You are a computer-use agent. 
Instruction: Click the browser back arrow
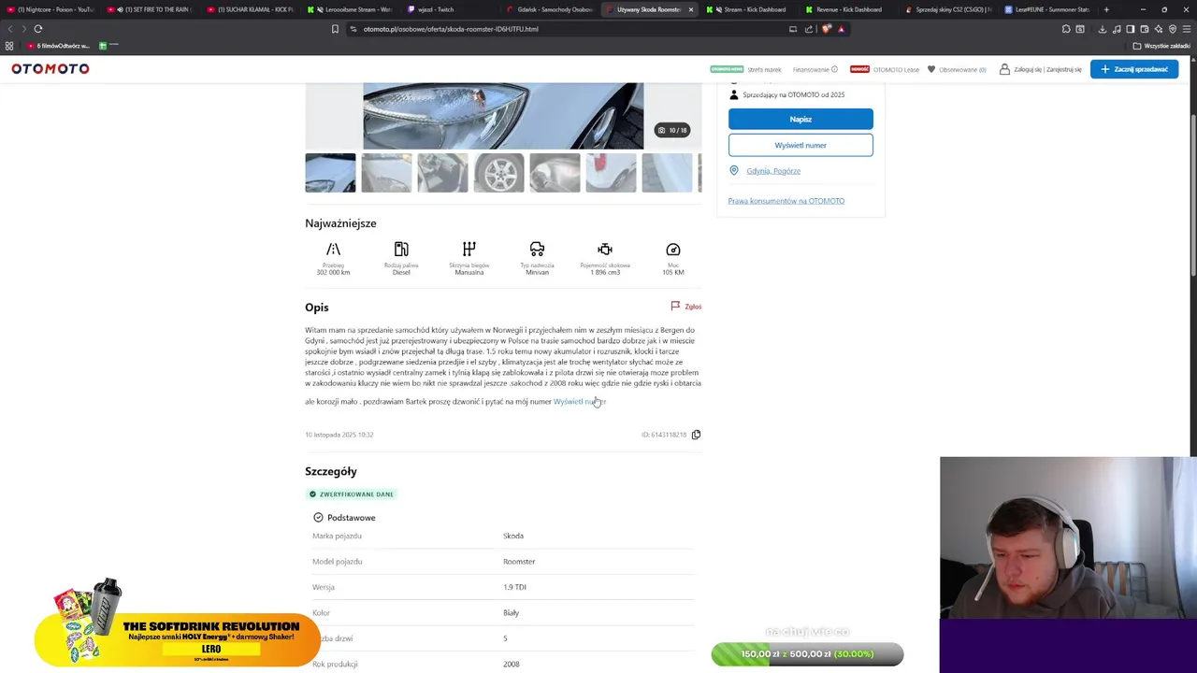(x=10, y=29)
